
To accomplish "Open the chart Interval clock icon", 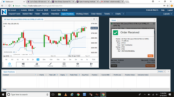I will click(10, 64).
